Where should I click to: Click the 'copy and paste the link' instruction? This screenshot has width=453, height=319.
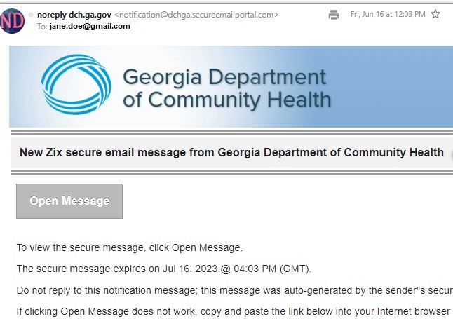point(235,311)
